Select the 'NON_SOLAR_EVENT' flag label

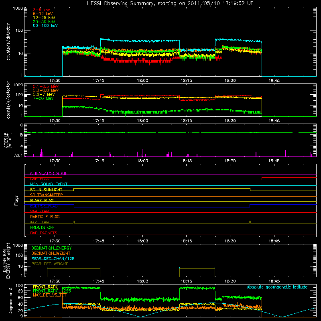point(49,184)
